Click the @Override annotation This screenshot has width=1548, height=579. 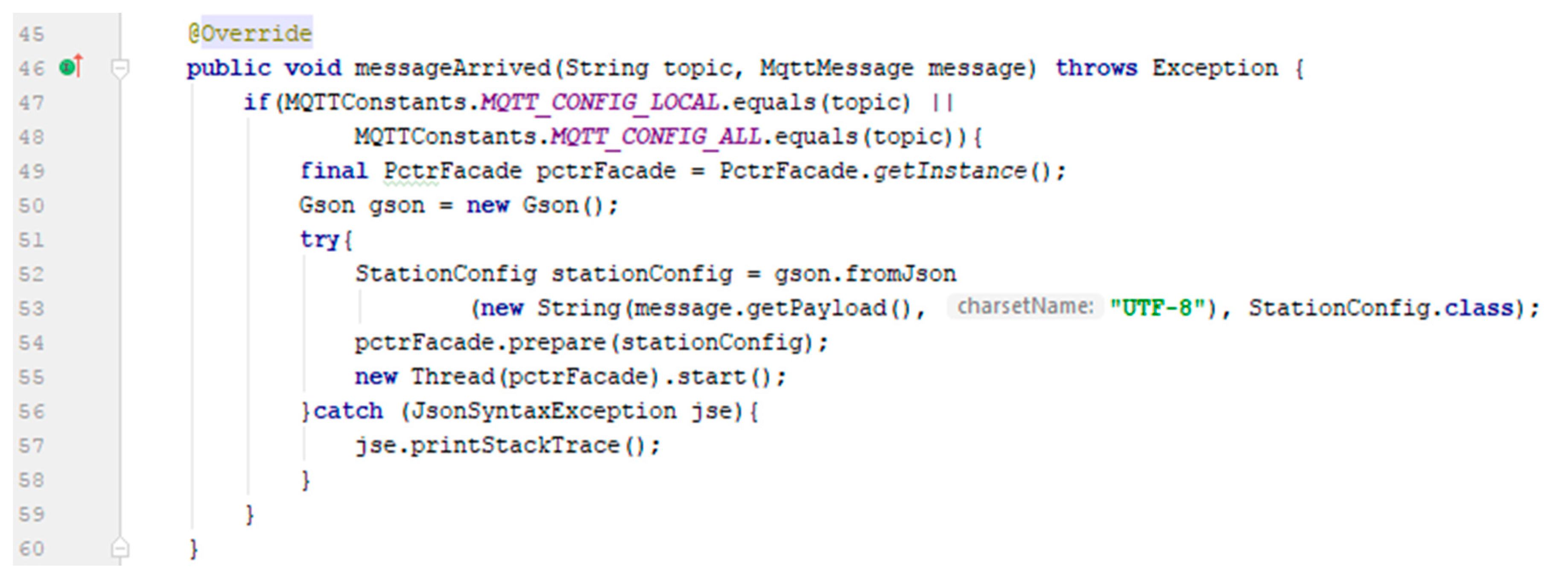pos(250,33)
